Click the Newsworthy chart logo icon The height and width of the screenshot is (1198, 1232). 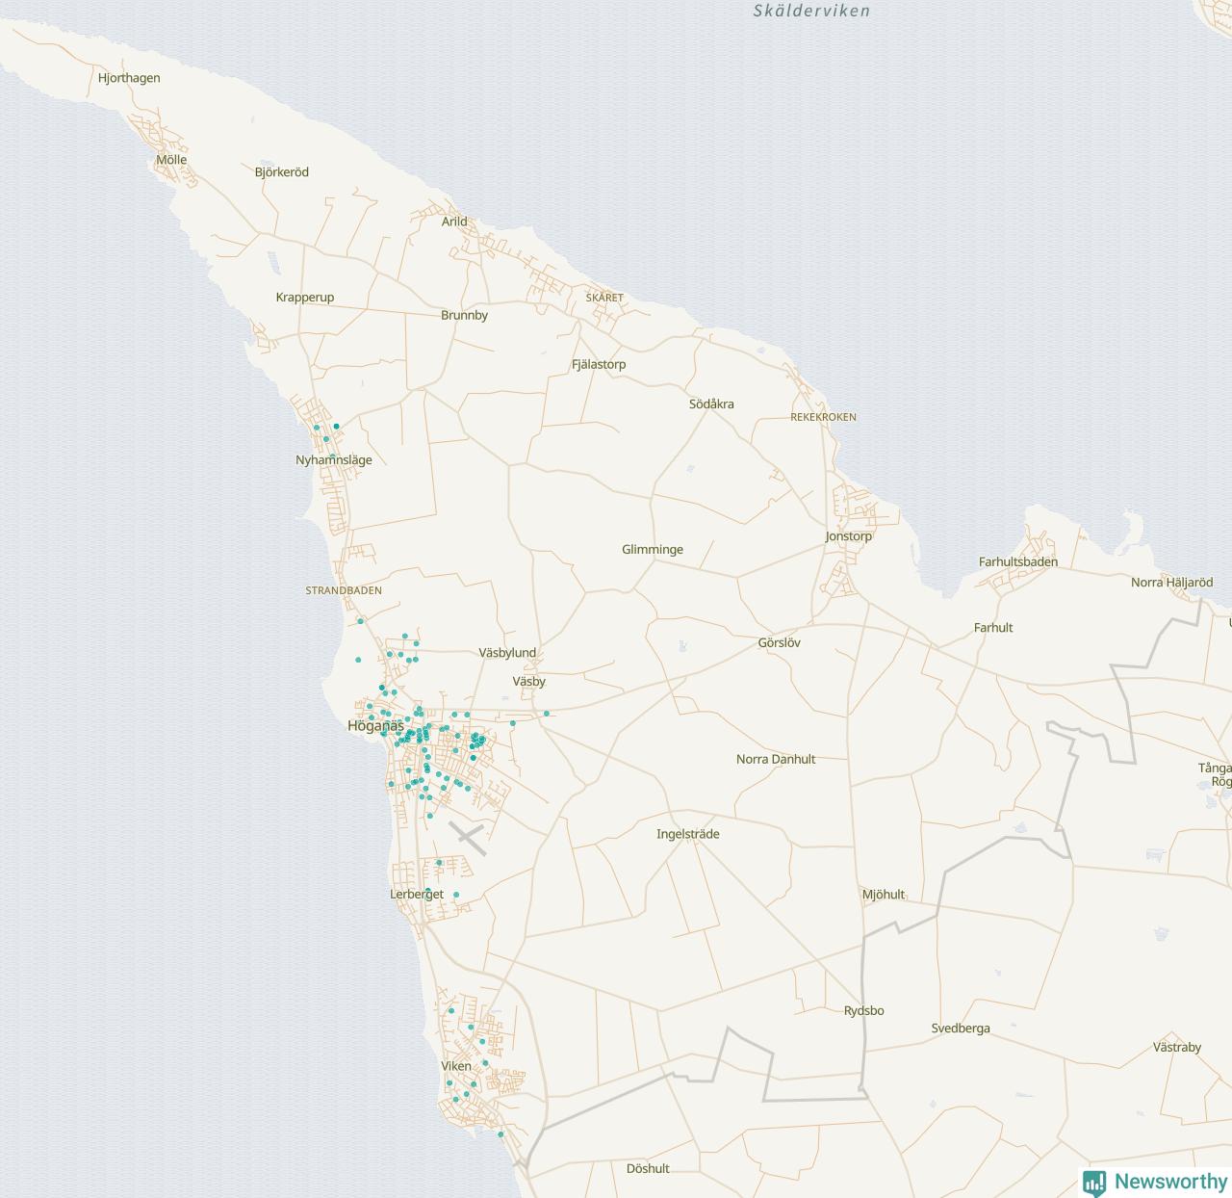1094,1183
